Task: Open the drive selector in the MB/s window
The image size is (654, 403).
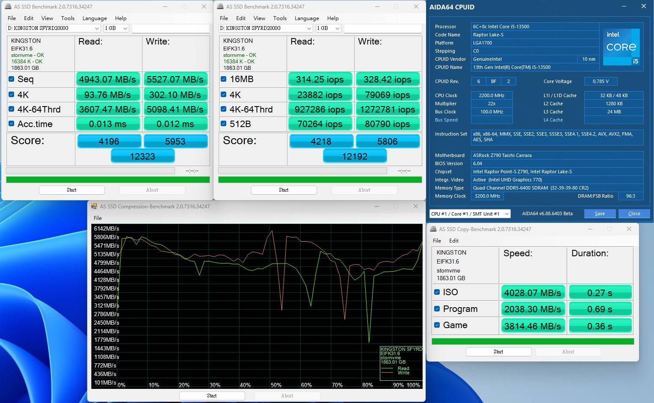Action: point(53,28)
